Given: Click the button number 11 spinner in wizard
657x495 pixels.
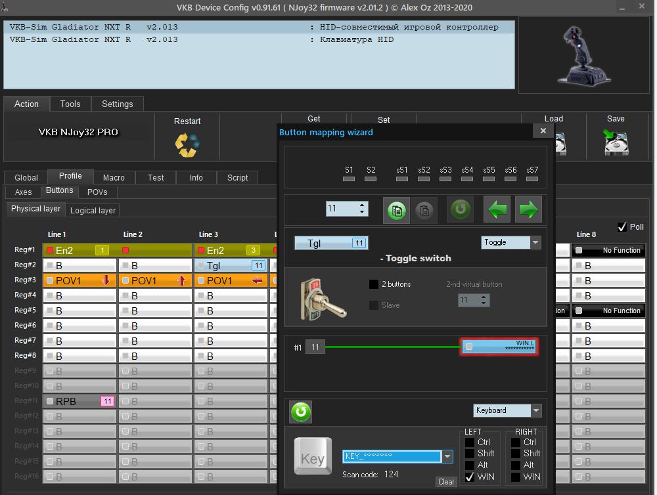Looking at the screenshot, I should (x=347, y=209).
